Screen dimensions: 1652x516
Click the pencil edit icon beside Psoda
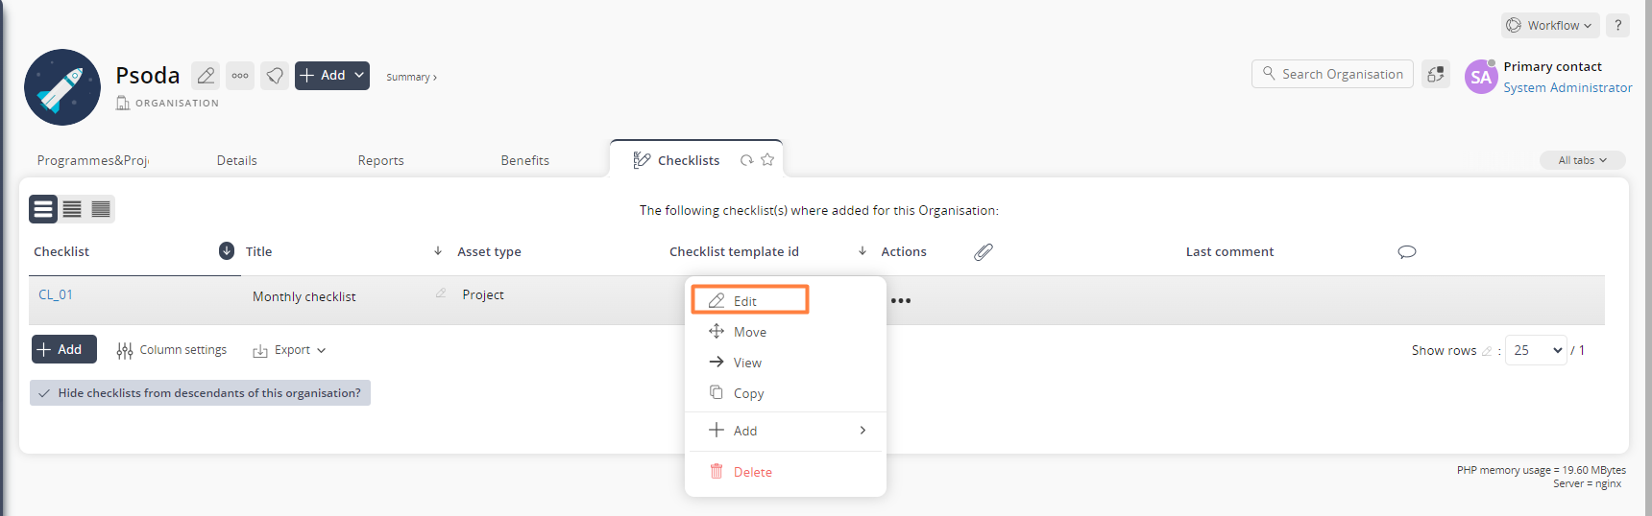[206, 76]
